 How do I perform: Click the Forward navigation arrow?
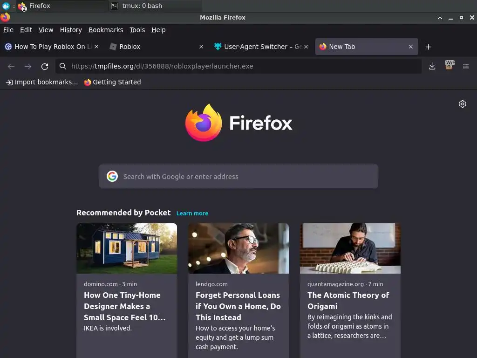pyautogui.click(x=28, y=66)
